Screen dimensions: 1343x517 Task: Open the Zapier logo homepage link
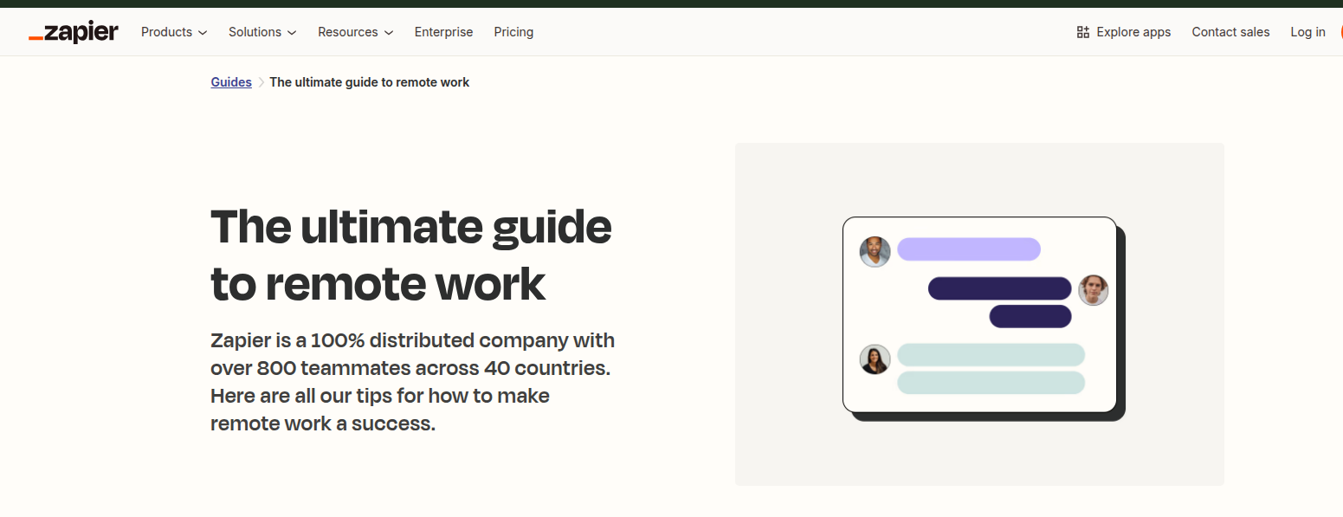click(x=74, y=32)
